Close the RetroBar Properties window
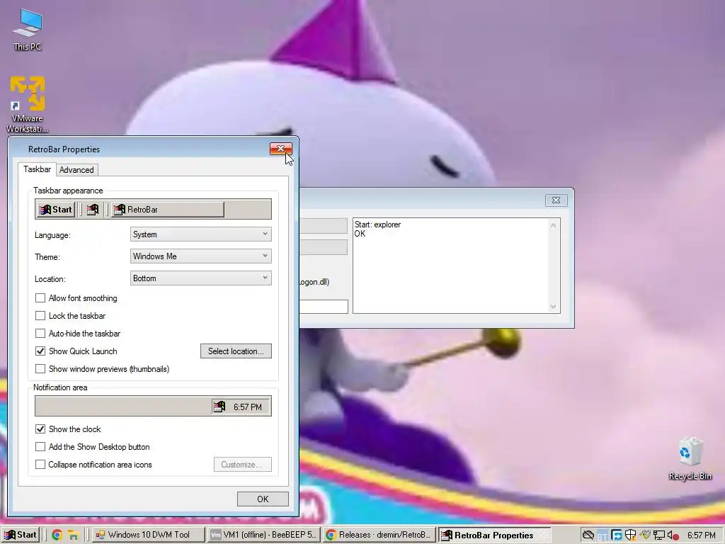 click(x=280, y=149)
